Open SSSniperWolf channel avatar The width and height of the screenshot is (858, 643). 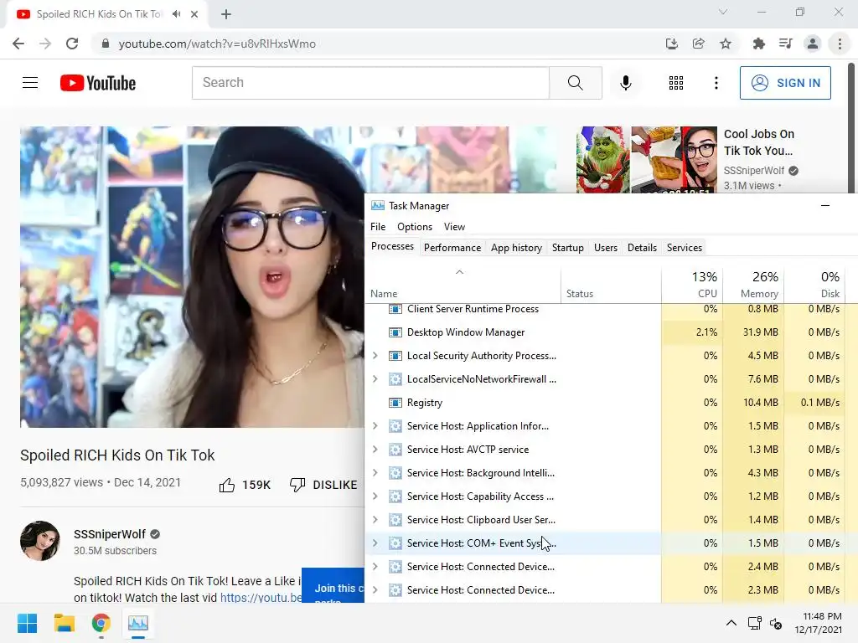coord(40,541)
